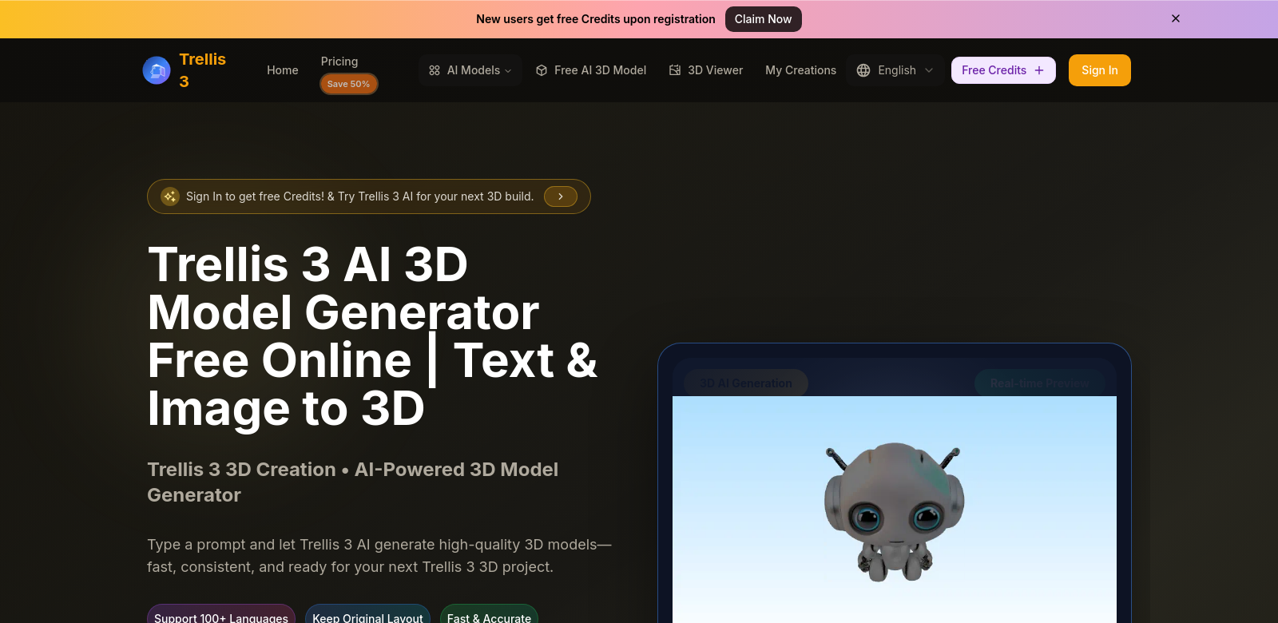The image size is (1278, 623).
Task: Click the Fast & Accurate tag
Action: pos(489,617)
